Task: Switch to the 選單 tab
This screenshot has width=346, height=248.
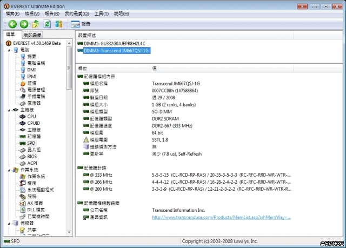Action: (x=11, y=35)
